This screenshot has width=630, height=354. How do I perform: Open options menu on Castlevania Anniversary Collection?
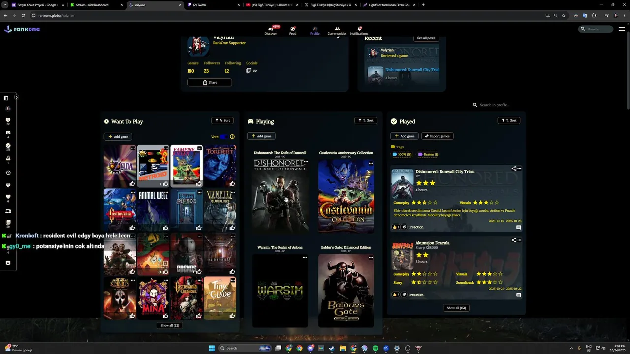coord(371,163)
